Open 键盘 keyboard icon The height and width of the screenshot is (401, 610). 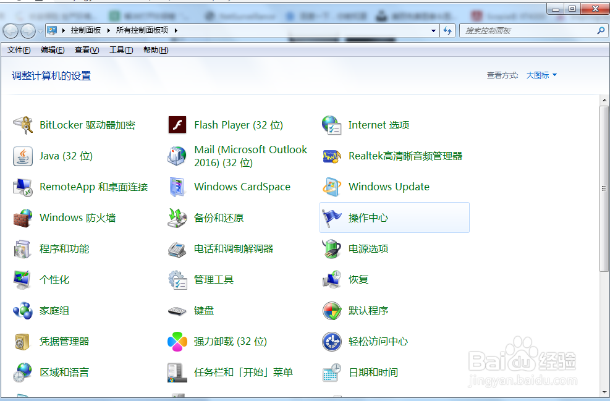(x=177, y=311)
